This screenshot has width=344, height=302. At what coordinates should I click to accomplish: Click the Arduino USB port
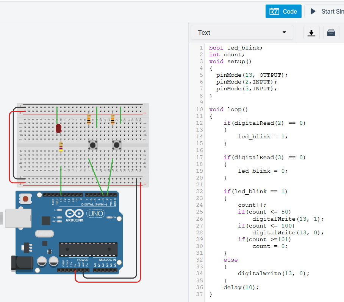pos(18,218)
